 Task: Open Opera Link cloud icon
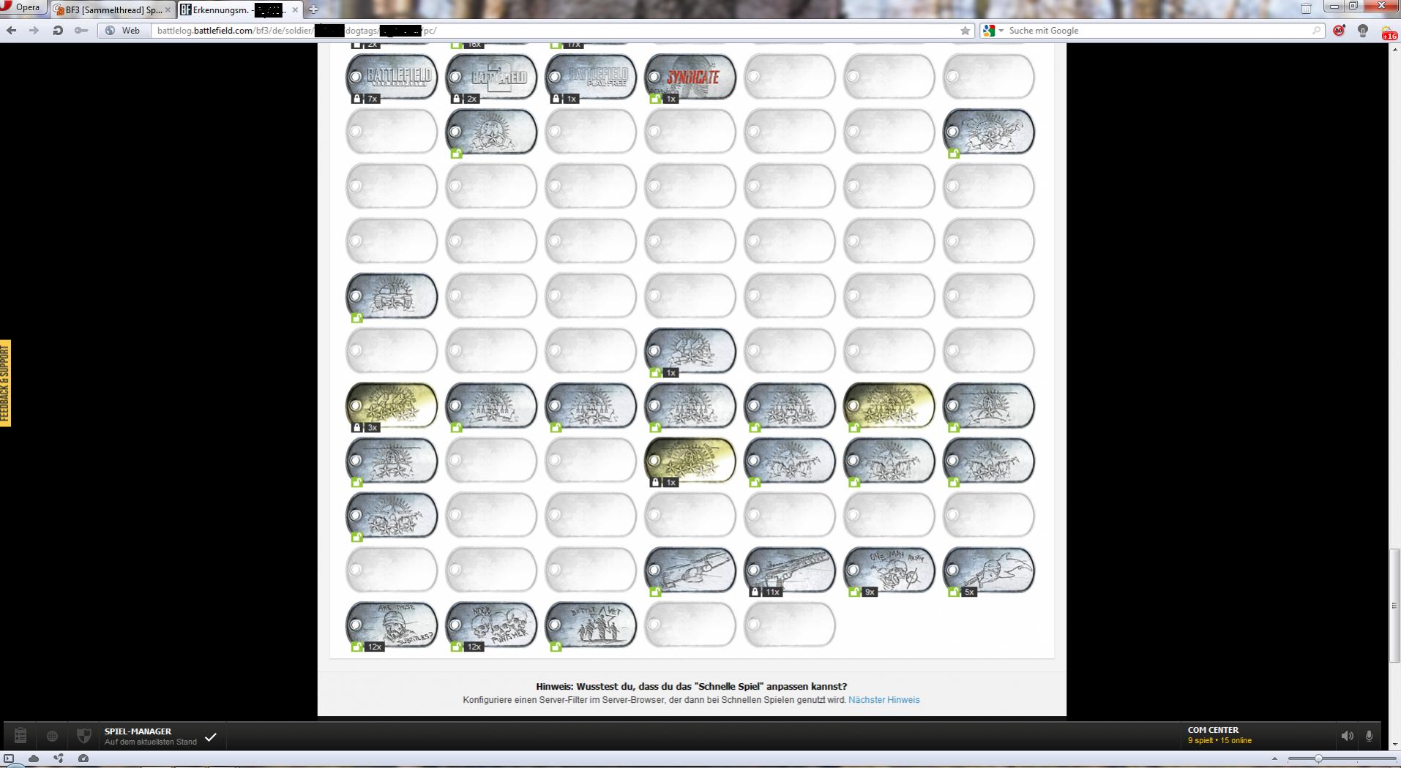coord(34,759)
